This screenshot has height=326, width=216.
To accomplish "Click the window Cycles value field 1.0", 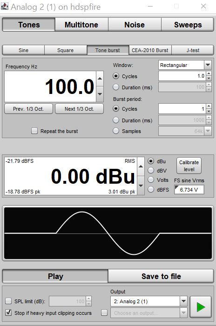I will [182, 76].
